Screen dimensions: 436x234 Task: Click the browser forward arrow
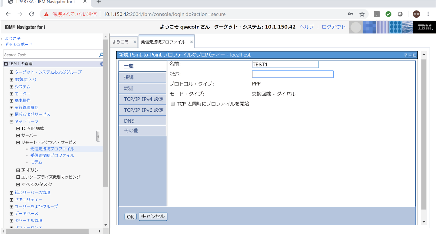pos(20,14)
